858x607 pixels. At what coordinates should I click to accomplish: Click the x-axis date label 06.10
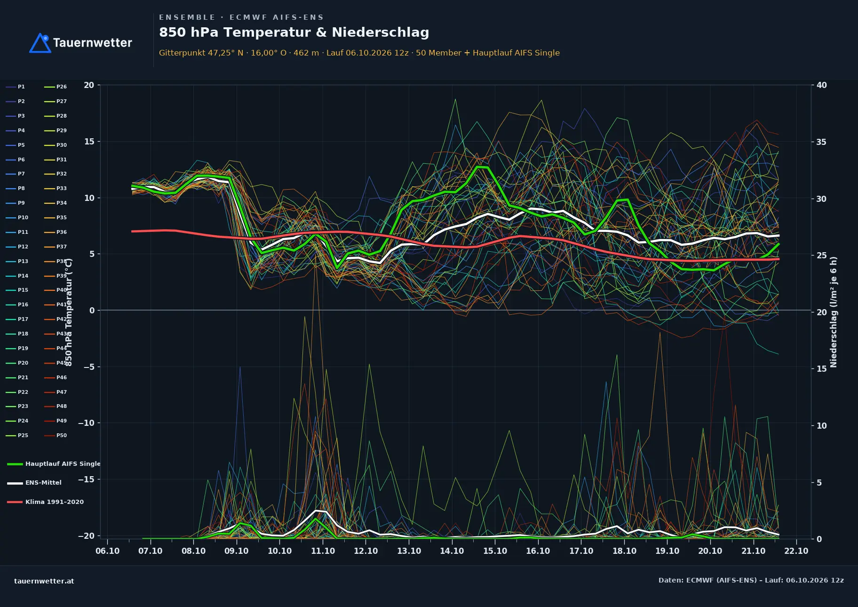[x=107, y=551]
